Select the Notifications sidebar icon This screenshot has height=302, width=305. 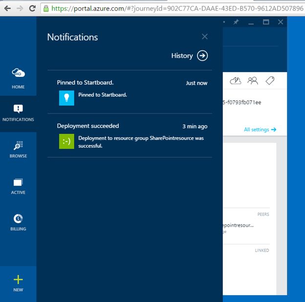point(18,109)
